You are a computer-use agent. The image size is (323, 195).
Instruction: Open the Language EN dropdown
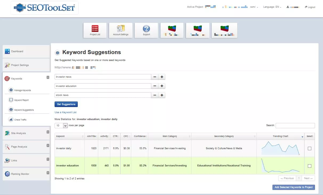pos(272,7)
